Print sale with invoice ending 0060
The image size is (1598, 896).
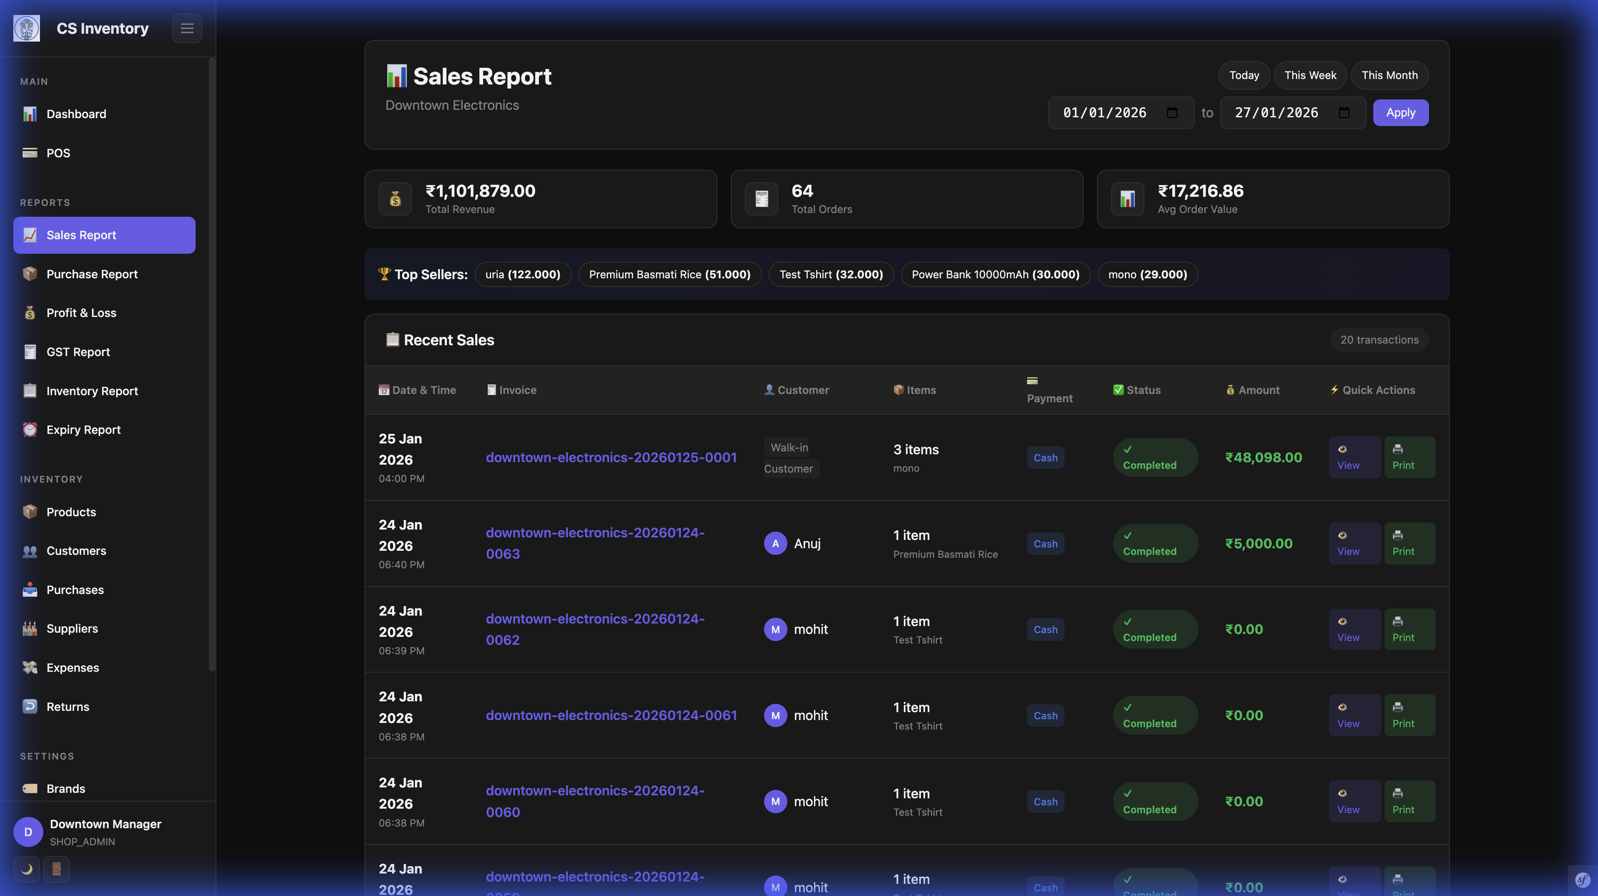(x=1409, y=802)
